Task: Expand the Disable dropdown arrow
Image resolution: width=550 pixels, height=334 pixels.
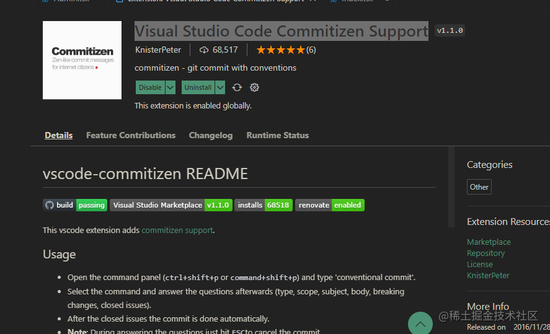Action: [170, 87]
